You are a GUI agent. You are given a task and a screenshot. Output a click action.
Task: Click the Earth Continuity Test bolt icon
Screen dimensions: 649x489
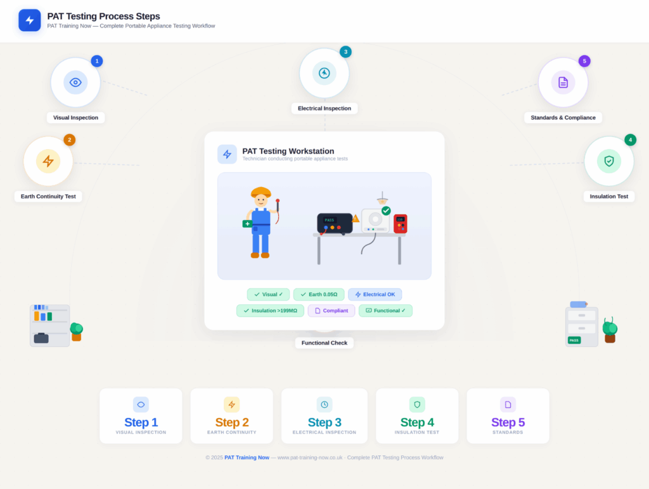point(48,161)
